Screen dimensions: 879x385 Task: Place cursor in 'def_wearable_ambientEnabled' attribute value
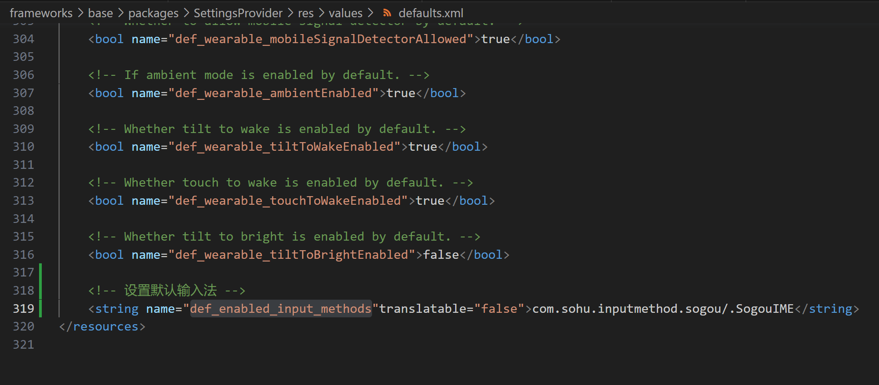tap(273, 93)
